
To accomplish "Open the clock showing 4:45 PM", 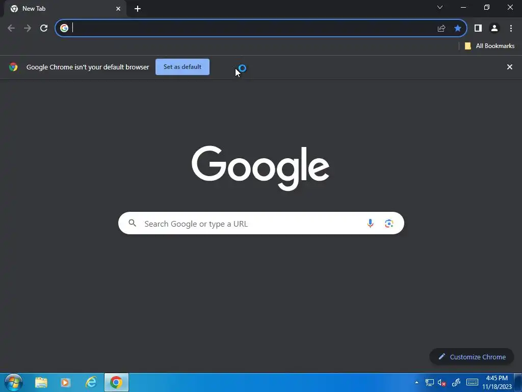I will (x=497, y=382).
